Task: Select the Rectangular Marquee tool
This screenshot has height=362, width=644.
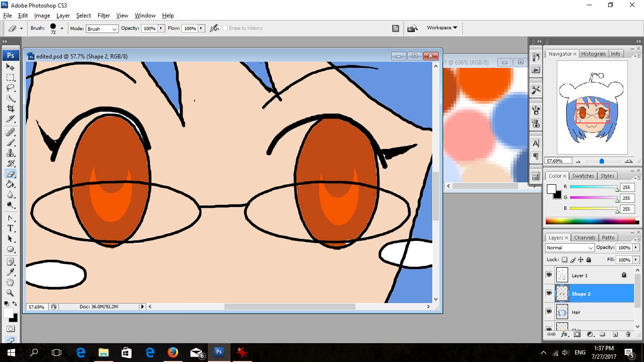Action: (10, 77)
